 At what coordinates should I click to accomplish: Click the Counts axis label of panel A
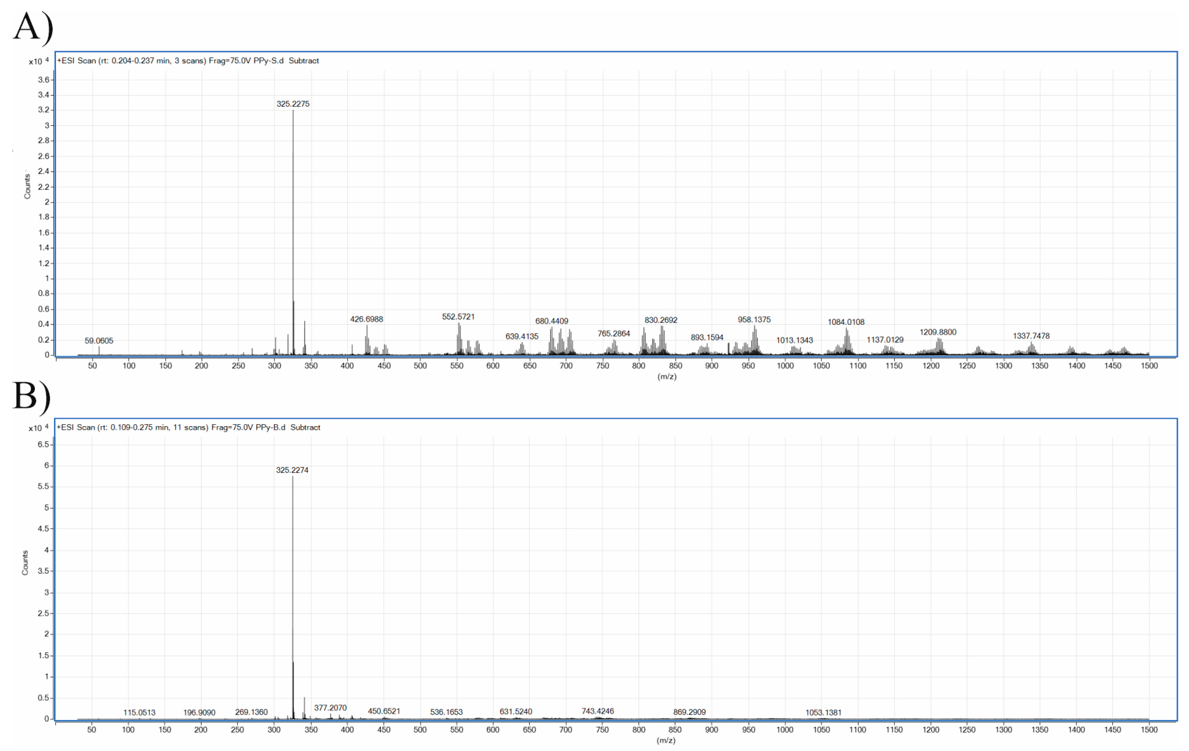(x=27, y=186)
